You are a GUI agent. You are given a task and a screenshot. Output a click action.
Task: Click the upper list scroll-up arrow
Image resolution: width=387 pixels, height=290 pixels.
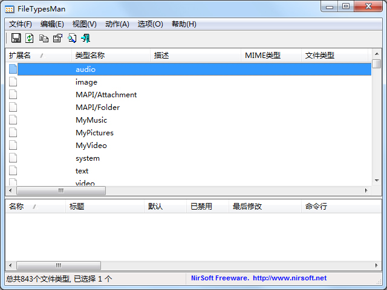[x=377, y=54]
